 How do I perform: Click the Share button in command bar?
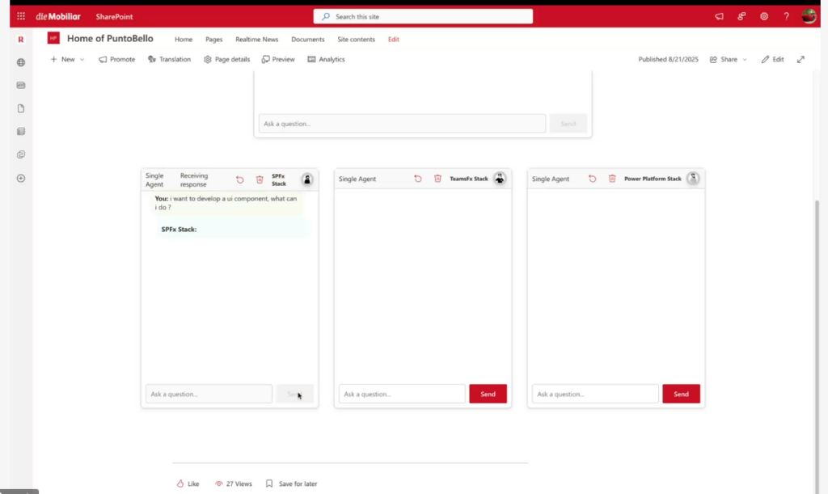(724, 59)
